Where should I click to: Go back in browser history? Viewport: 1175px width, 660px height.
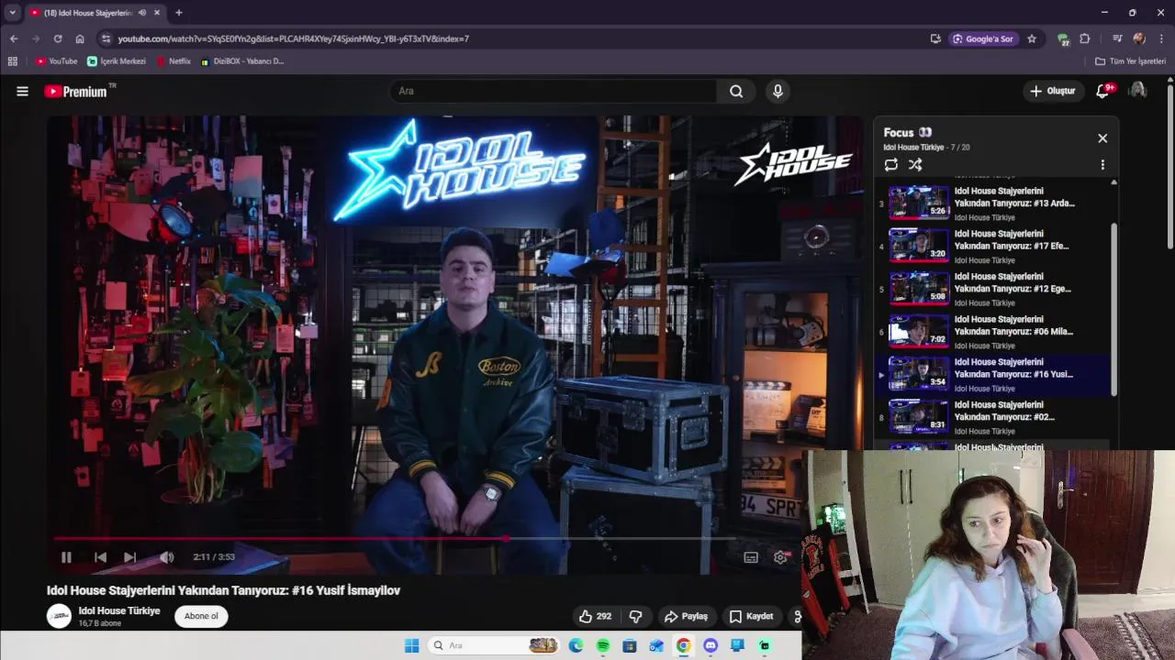click(13, 38)
